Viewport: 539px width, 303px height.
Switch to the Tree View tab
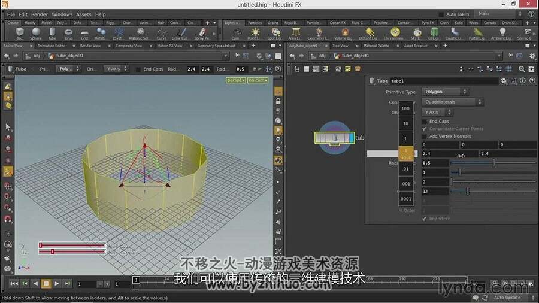pos(340,46)
